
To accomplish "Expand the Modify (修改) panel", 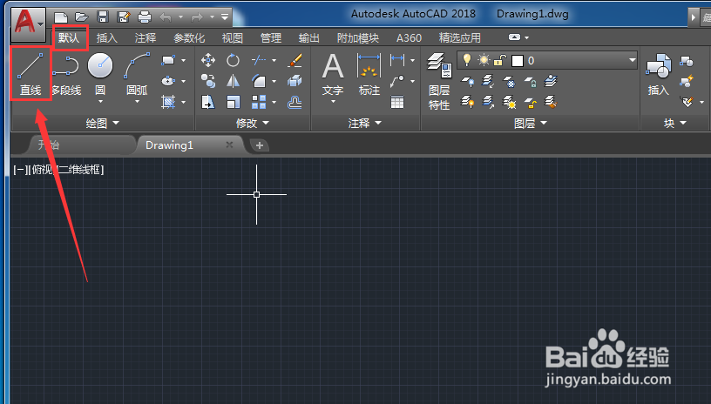I will pos(253,123).
